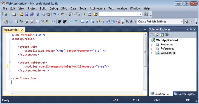Select Web.config file in Solution Explorer
The image size is (199, 104).
168,53
